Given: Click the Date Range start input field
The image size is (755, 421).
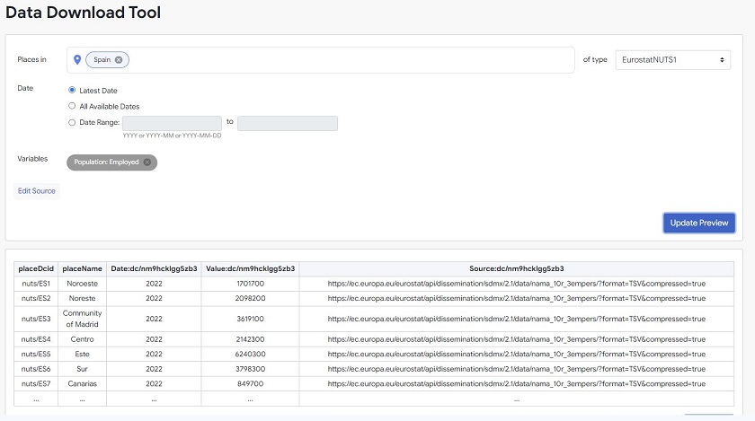Looking at the screenshot, I should (172, 123).
